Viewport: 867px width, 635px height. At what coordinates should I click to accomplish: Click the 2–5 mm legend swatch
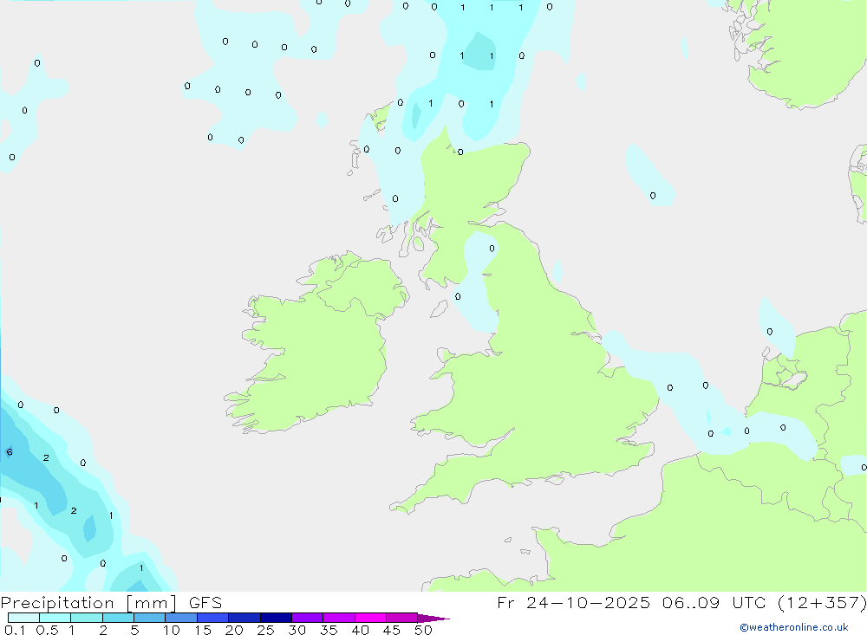point(118,618)
